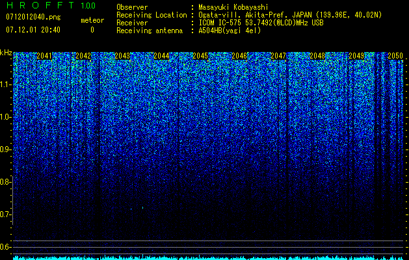Click the 2048 time marker
Viewport: 409px width, 260px height.
tap(317, 56)
